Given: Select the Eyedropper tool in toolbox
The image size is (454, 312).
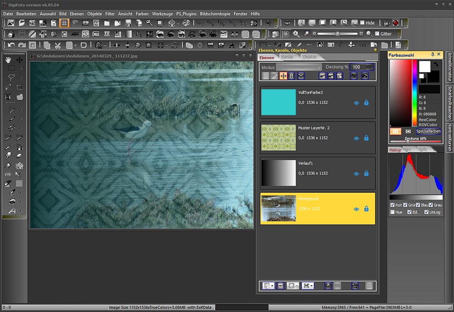Looking at the screenshot, I should 11,193.
